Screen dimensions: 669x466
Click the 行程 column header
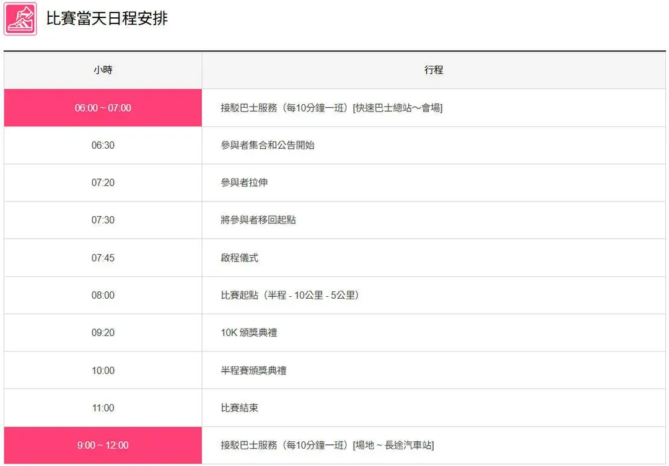[x=434, y=70]
